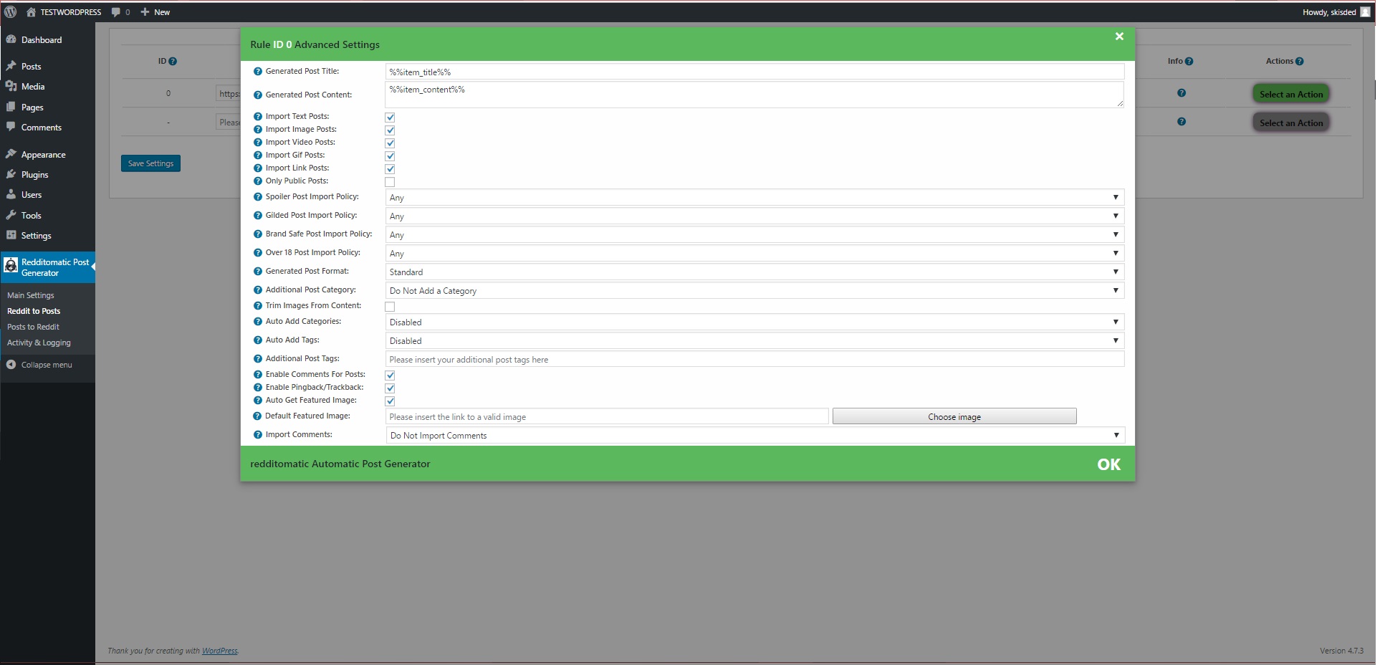Open the Import Comments dropdown

pyautogui.click(x=755, y=436)
